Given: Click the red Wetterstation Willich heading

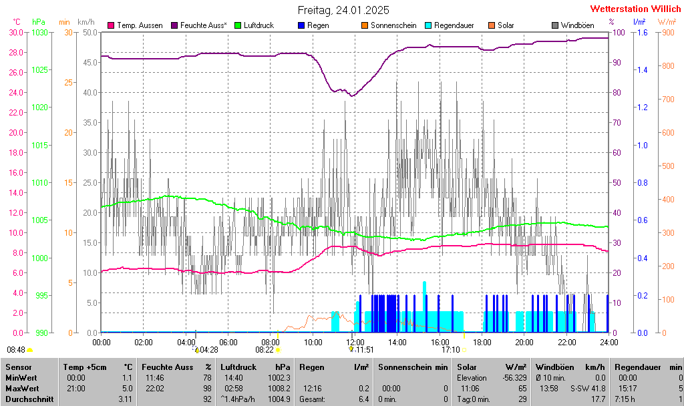Looking at the screenshot, I should tap(635, 9).
